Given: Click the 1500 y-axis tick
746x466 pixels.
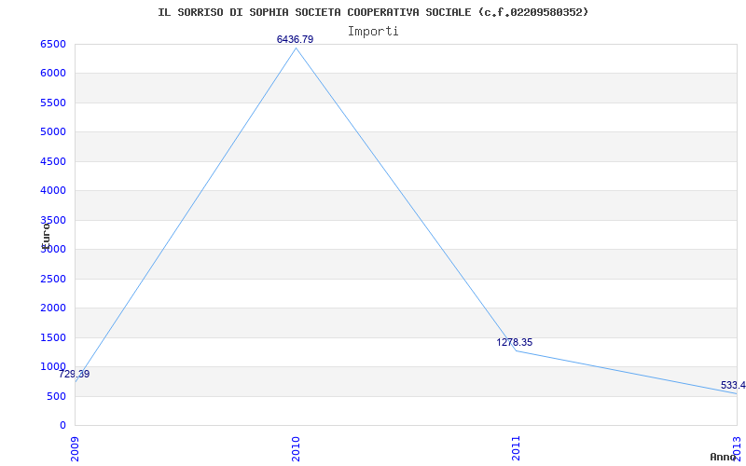Looking at the screenshot, I should point(52,337).
